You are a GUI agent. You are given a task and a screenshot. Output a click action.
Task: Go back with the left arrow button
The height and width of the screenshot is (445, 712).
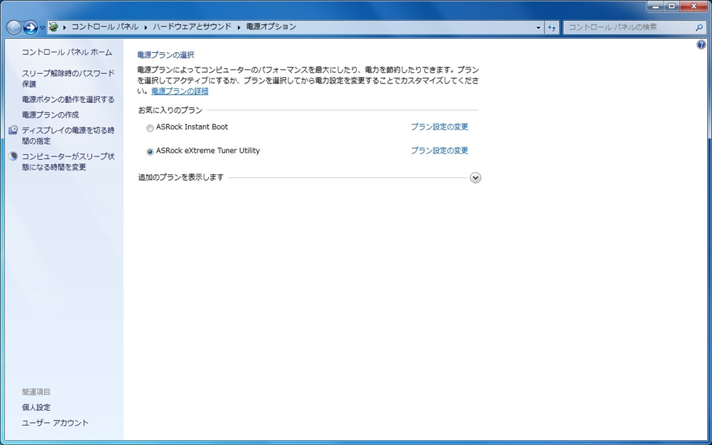pos(14,28)
